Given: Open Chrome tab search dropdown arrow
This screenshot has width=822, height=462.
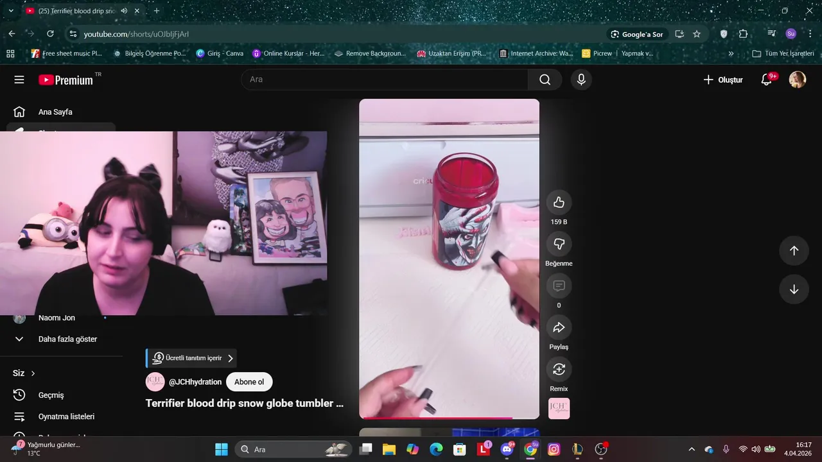Looking at the screenshot, I should (x=11, y=11).
